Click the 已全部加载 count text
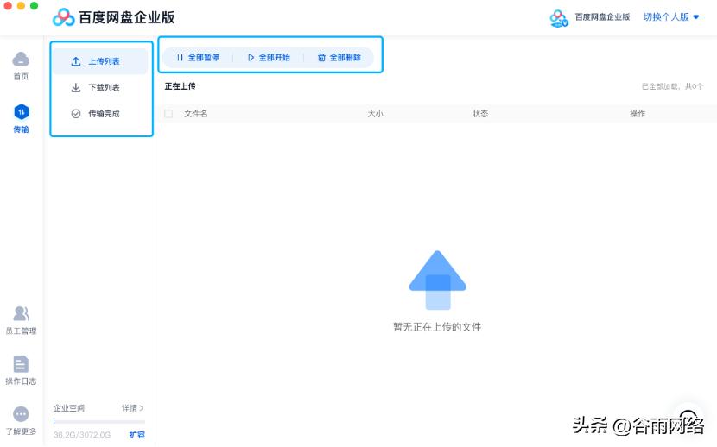Viewport: 717px width, 447px height. [672, 86]
